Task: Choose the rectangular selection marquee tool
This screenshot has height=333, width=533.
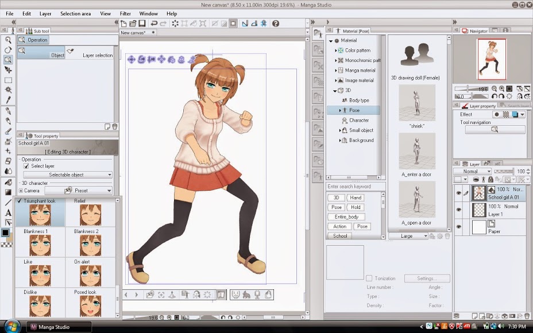Action: tap(8, 80)
